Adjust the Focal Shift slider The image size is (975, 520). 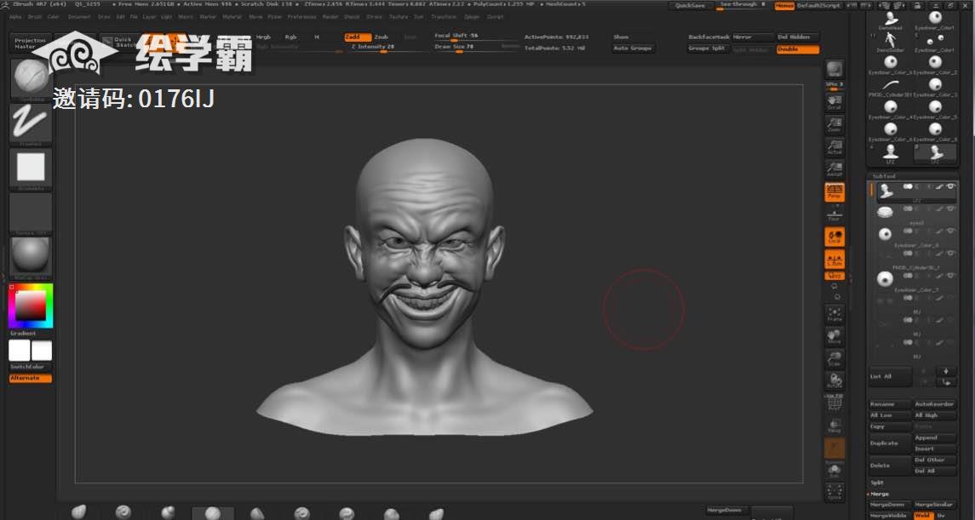(x=476, y=37)
